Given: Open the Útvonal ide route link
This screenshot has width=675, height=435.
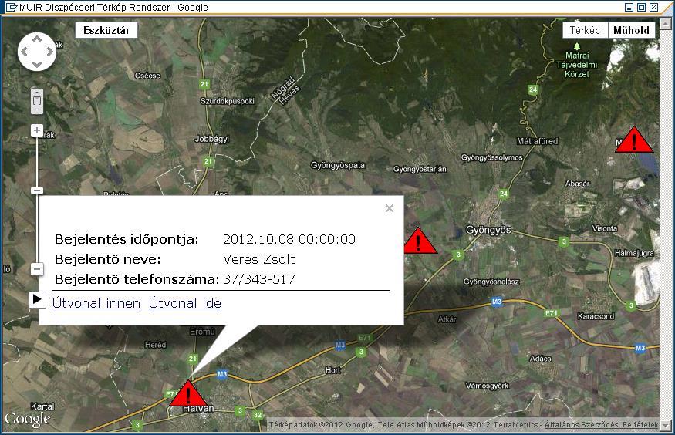Looking at the screenshot, I should pos(185,303).
